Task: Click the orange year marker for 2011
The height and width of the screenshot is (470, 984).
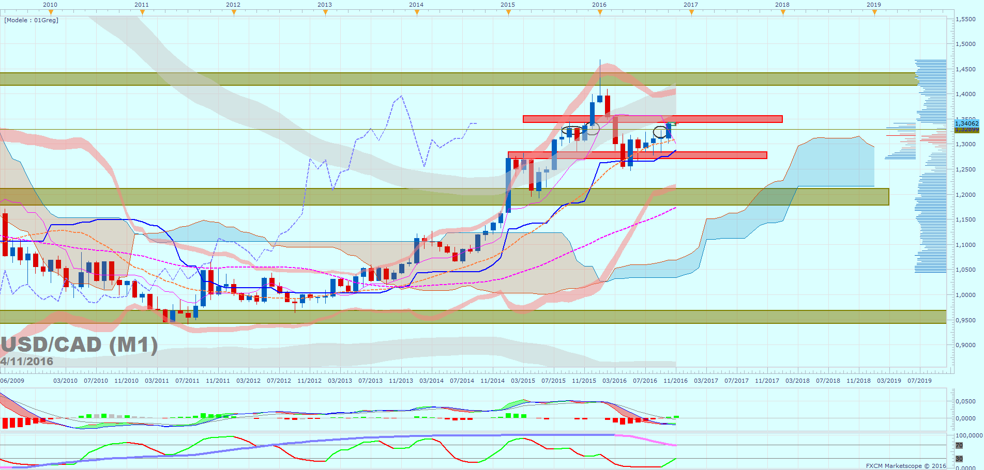Action: 142,12
